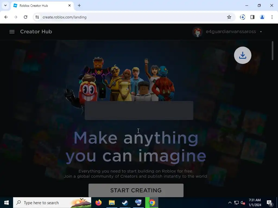
Task: Open the Windows Start menu
Action: 7,203
